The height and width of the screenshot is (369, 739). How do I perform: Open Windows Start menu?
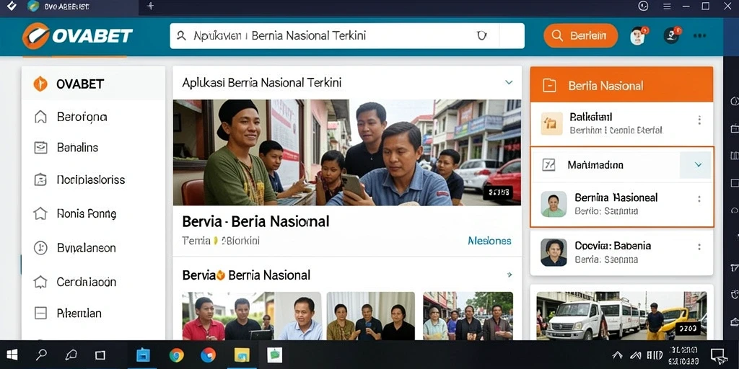(x=12, y=355)
